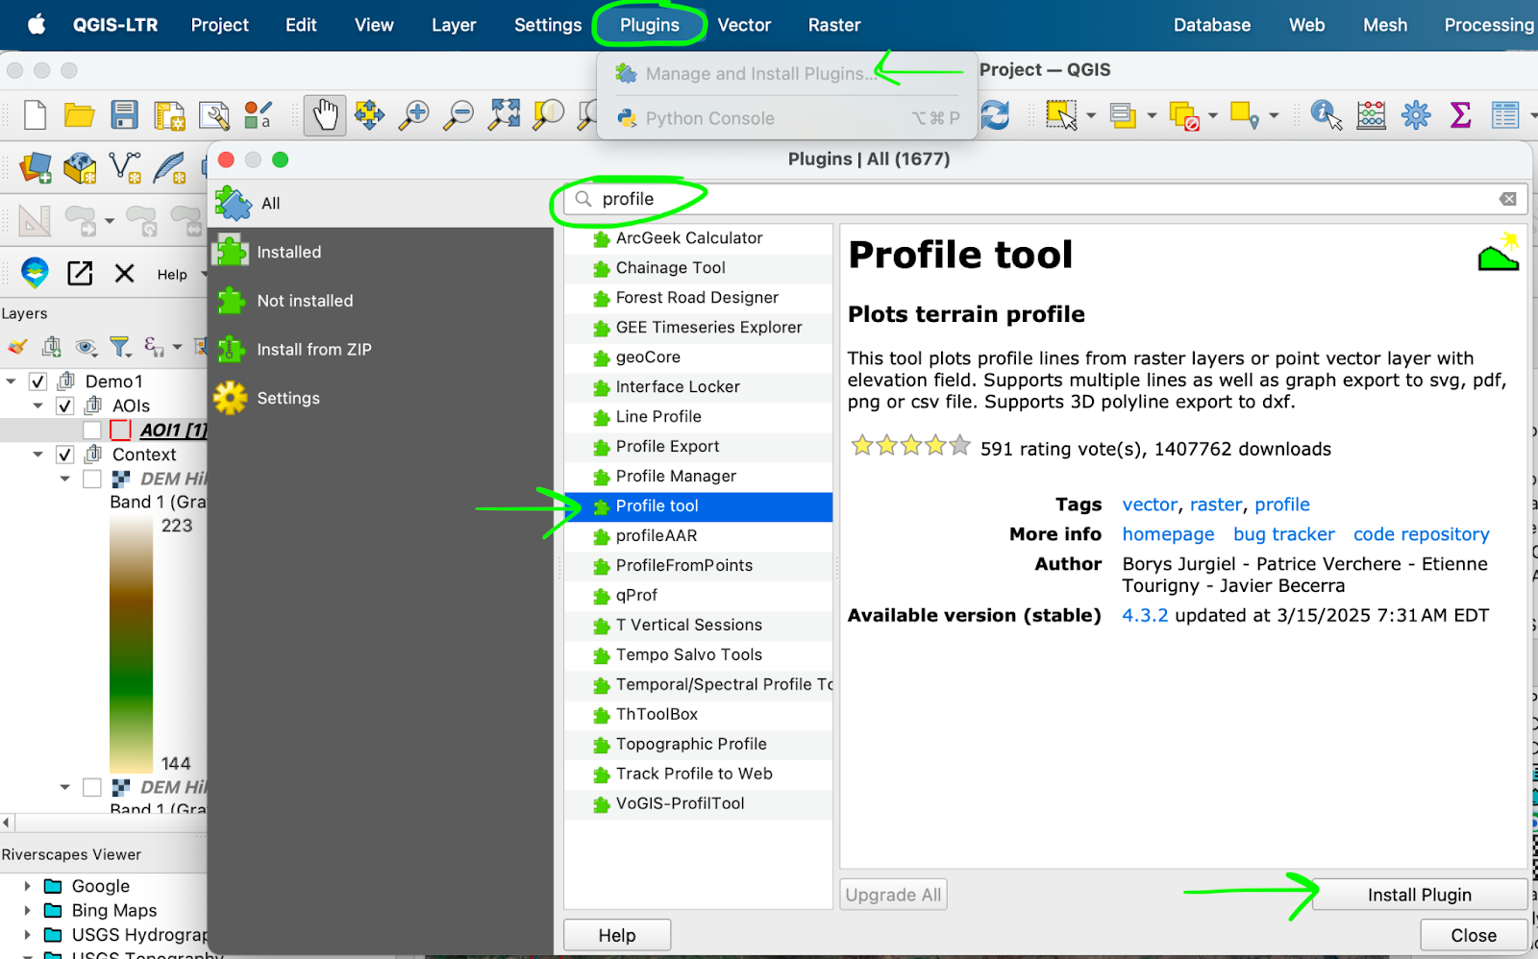Viewport: 1538px width, 959px height.
Task: Switch to the Not installed plugins tab
Action: click(381, 301)
